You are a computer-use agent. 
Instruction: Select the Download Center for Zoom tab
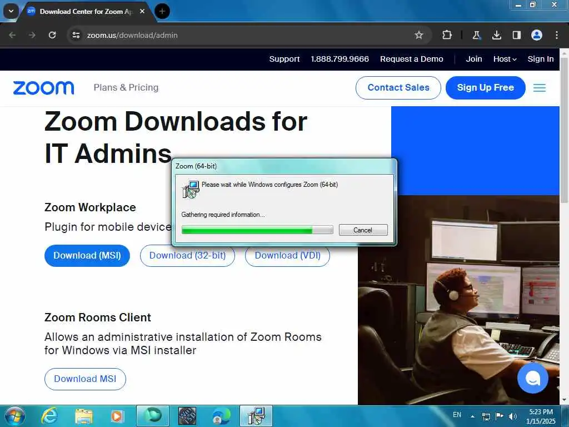pyautogui.click(x=86, y=11)
